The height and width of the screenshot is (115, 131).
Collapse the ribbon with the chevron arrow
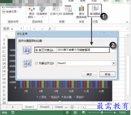pyautogui.click(x=127, y=22)
